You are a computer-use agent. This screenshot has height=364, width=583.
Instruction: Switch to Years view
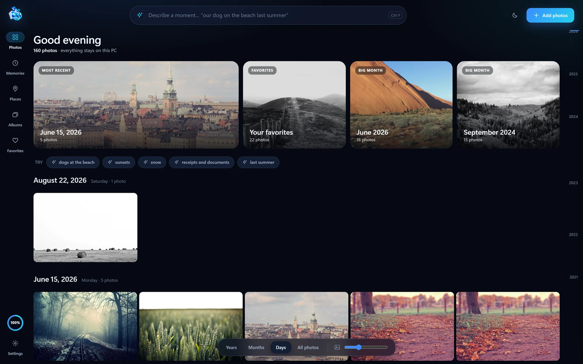(231, 347)
